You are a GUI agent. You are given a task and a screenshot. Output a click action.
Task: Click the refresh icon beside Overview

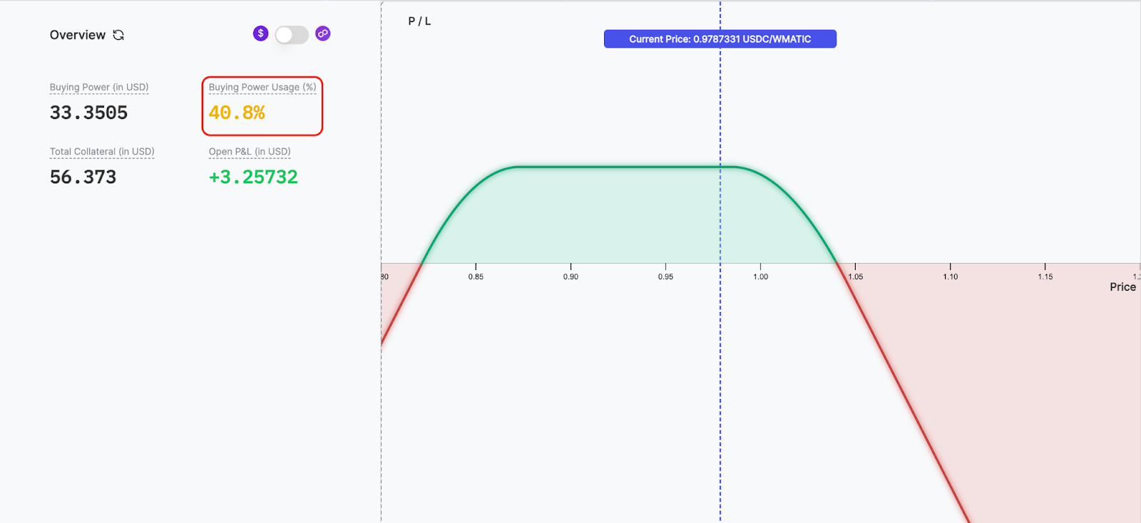pos(118,35)
